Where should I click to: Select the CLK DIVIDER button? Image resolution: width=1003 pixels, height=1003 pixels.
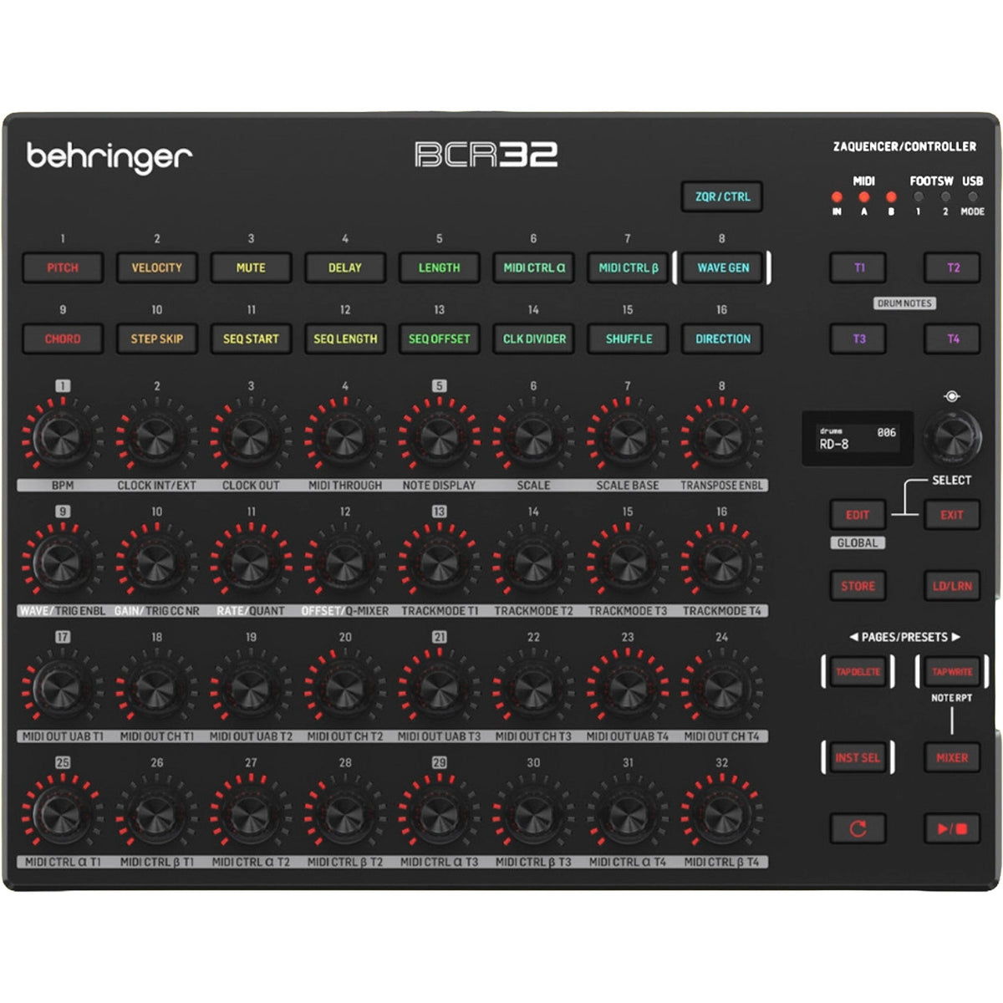point(533,339)
